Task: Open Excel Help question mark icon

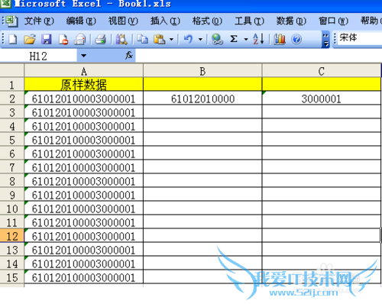Action: [296, 40]
